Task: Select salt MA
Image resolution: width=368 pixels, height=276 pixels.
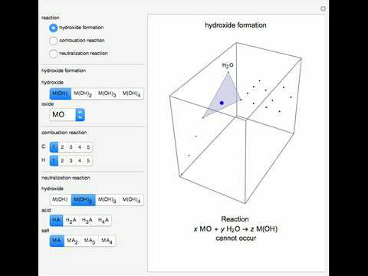Action: 57,241
